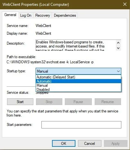Click the description scroll down arrow
The image size is (130, 150).
[x=118, y=48]
